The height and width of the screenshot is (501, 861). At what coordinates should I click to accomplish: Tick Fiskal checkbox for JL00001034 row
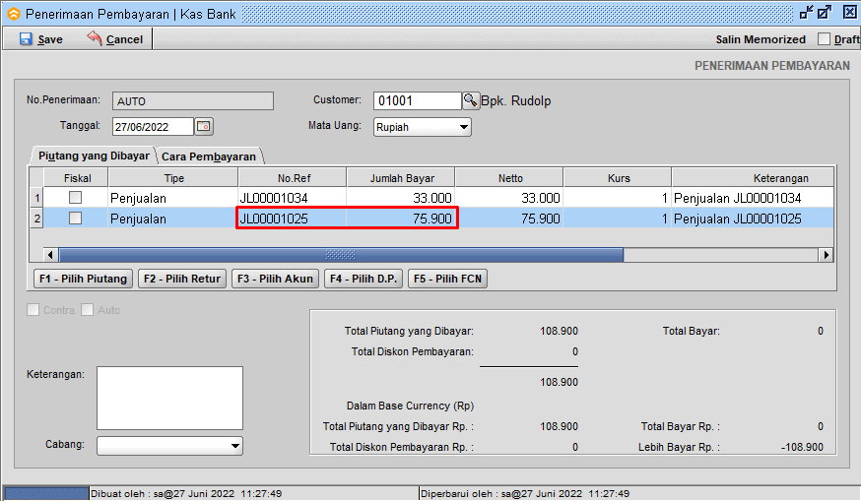pos(75,198)
